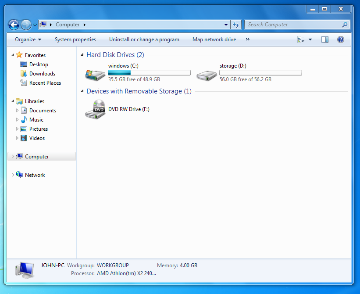Collapse Devices with Removable Storage group
This screenshot has width=360, height=294.
82,91
